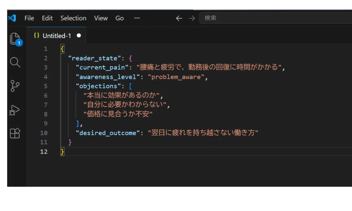The image size is (352, 211).
Task: Click the JSON braces icon on Untitled-1 tab
Action: pos(37,36)
